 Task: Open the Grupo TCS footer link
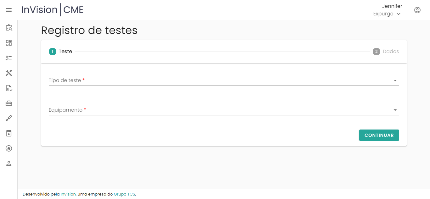[124, 194]
